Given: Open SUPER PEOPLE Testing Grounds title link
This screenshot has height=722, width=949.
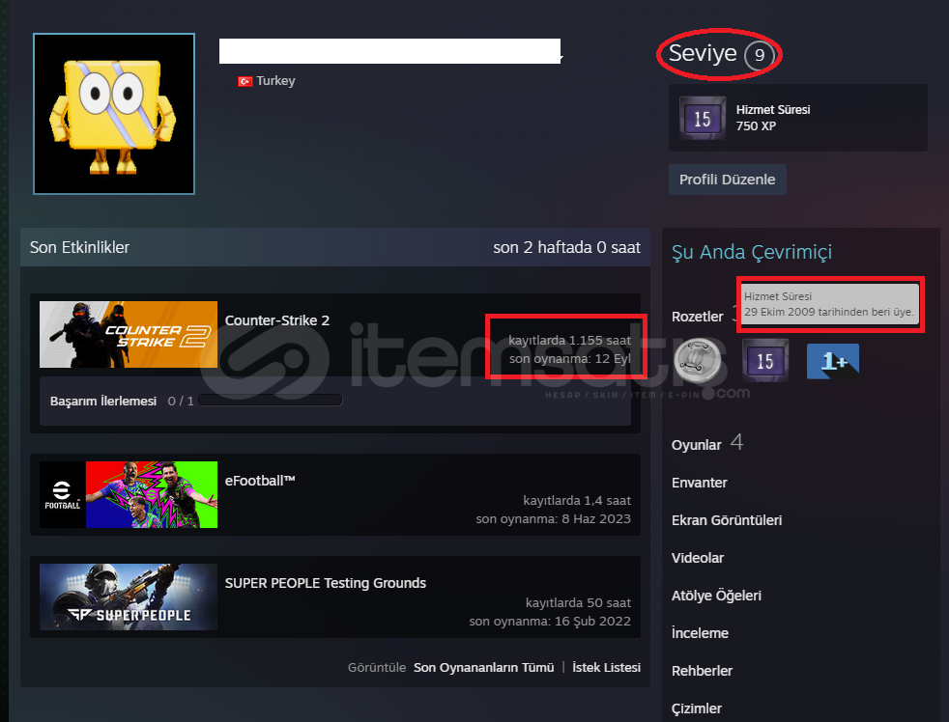Looking at the screenshot, I should coord(326,583).
